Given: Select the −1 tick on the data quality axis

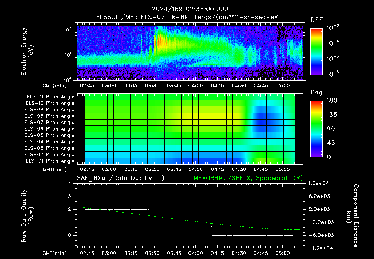Looking at the screenshot, I should [x=68, y=248].
